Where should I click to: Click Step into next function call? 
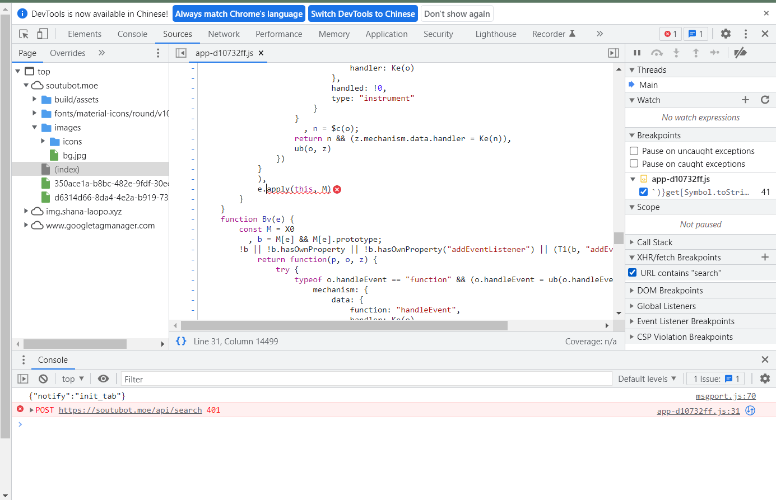[x=676, y=53]
